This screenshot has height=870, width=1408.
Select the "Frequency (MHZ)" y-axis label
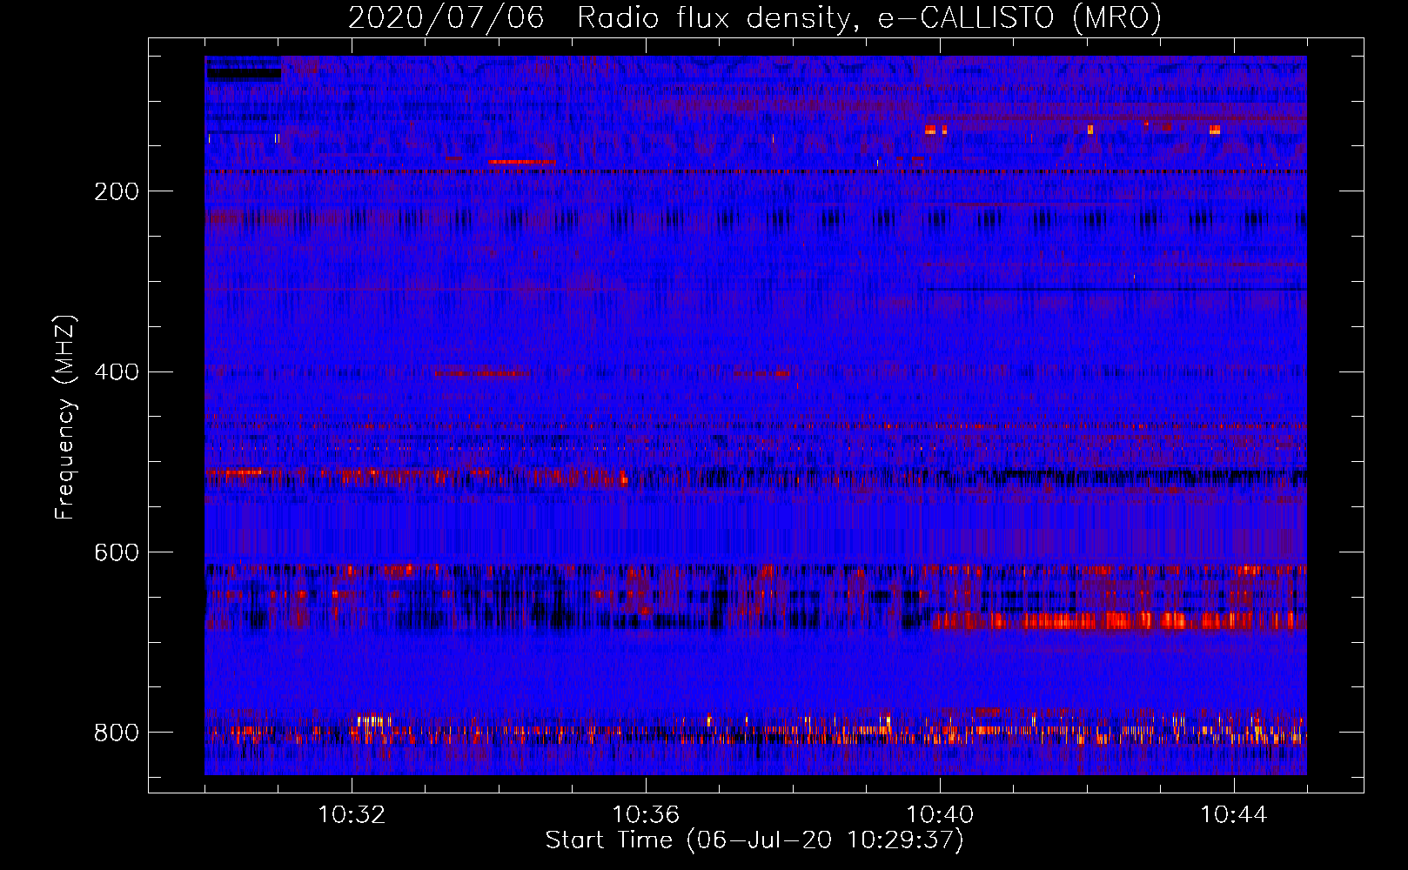pyautogui.click(x=64, y=417)
